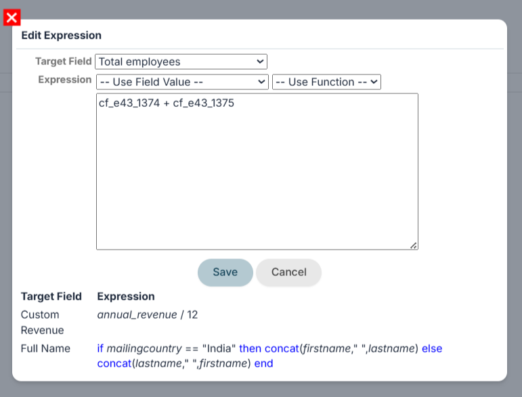Cancel editing the expression

point(288,273)
